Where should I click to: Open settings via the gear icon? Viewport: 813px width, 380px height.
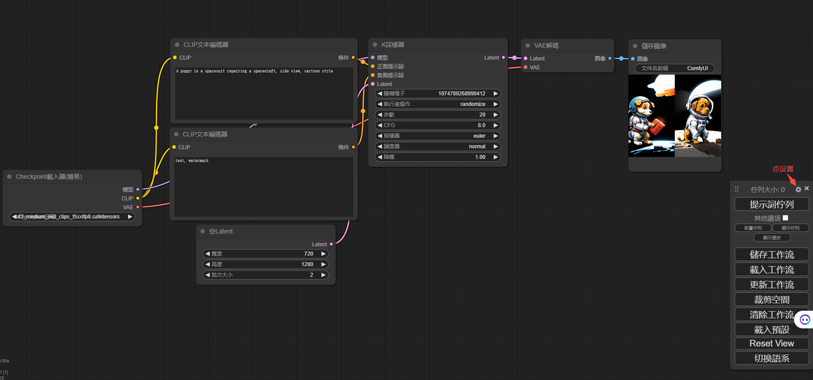click(798, 189)
